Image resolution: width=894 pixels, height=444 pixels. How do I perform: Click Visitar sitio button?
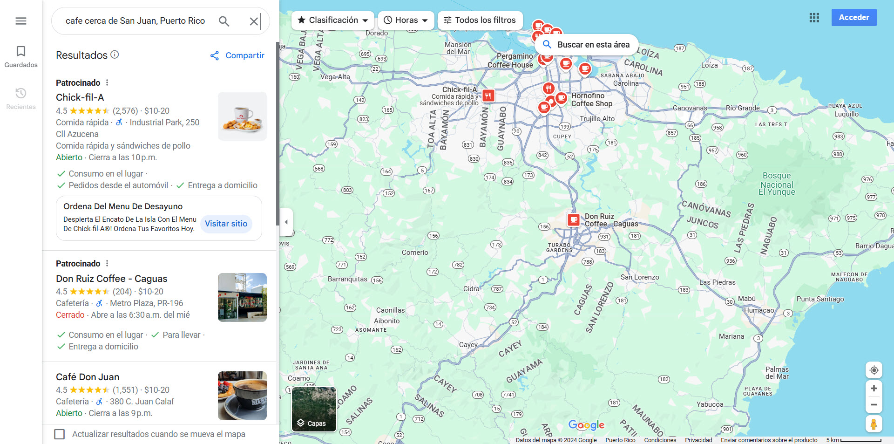pyautogui.click(x=226, y=224)
